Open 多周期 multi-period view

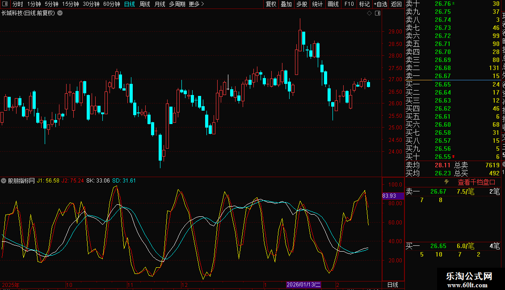point(177,4)
